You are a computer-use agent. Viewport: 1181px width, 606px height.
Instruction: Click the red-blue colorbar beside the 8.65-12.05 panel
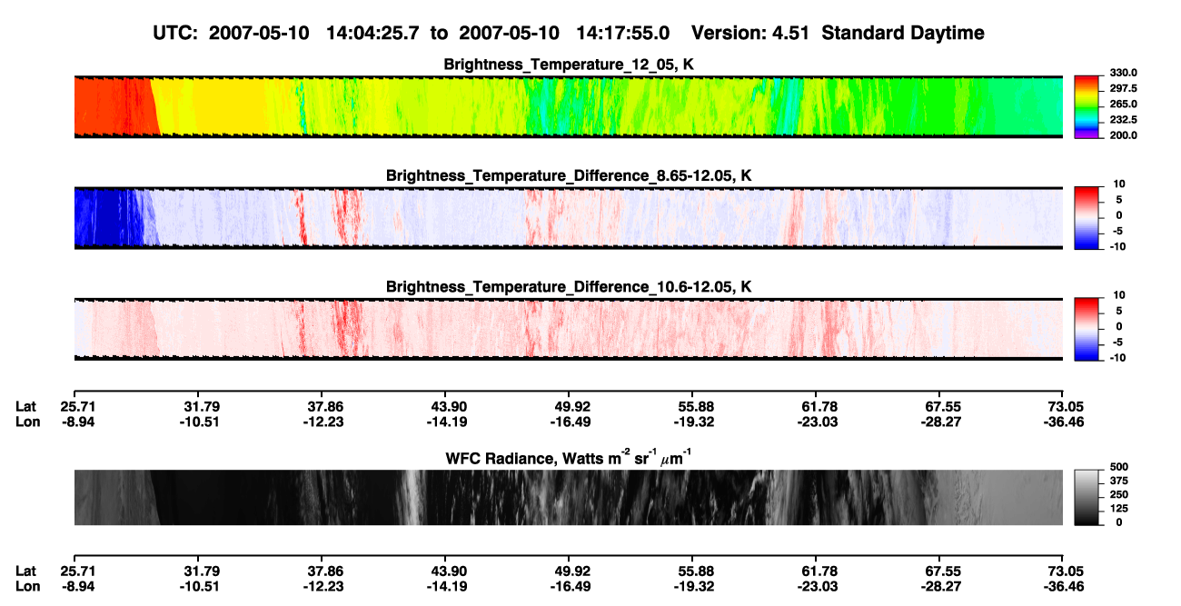(1087, 218)
